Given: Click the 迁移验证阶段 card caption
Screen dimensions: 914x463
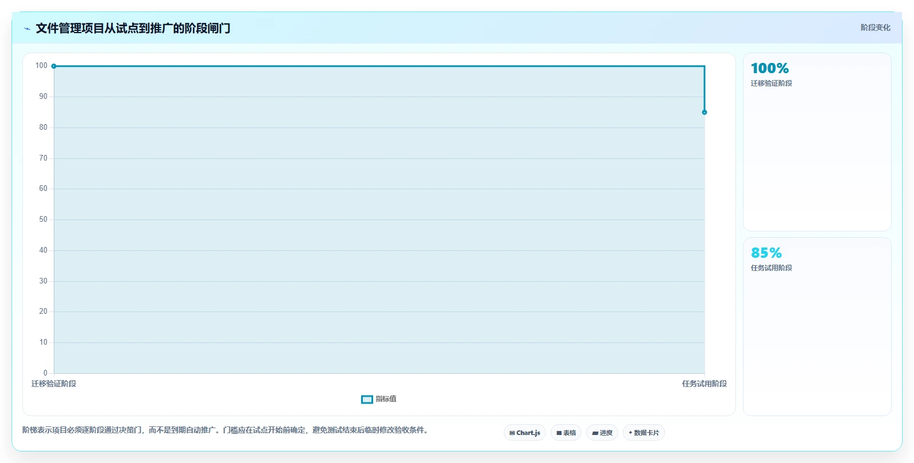Looking at the screenshot, I should tap(771, 83).
